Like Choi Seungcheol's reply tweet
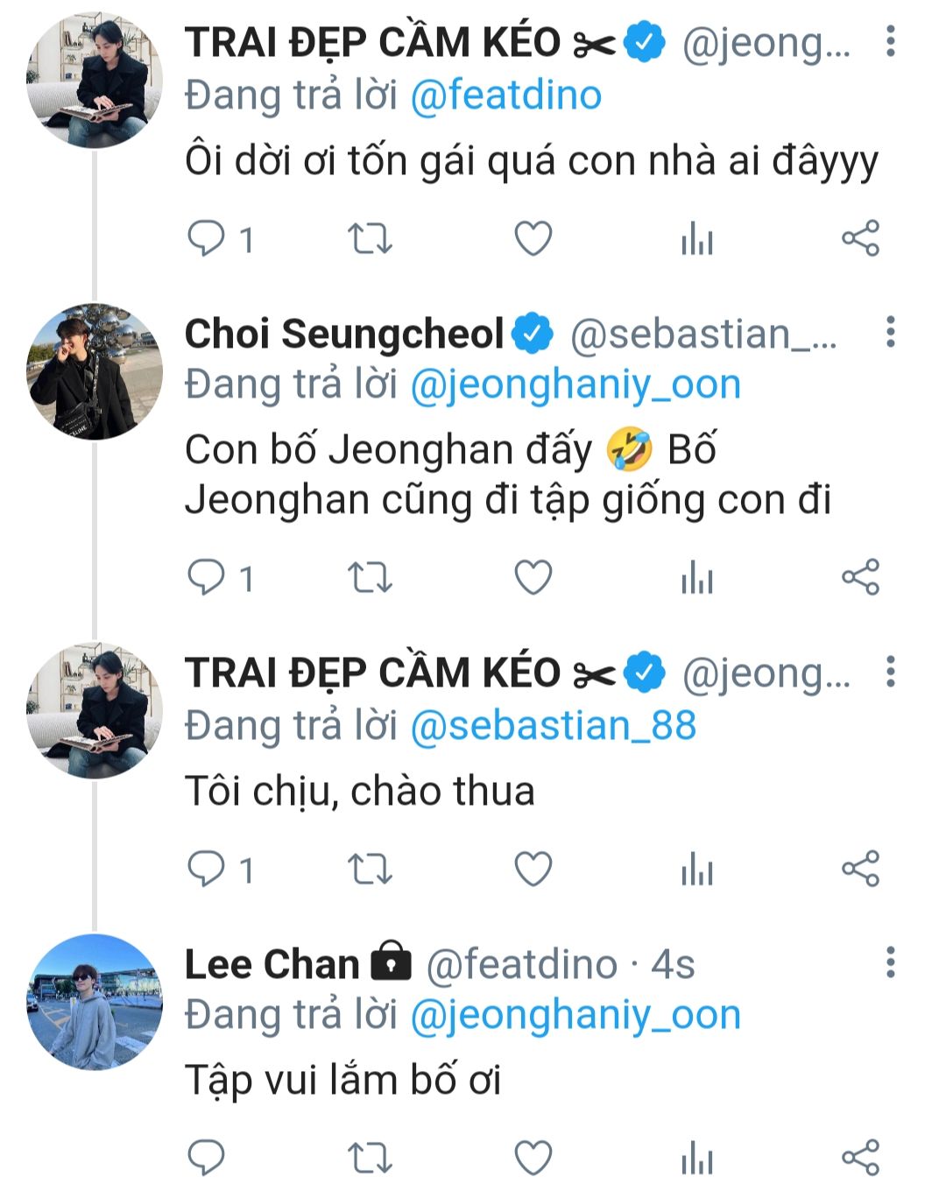This screenshot has width=946, height=1184. coord(533,578)
